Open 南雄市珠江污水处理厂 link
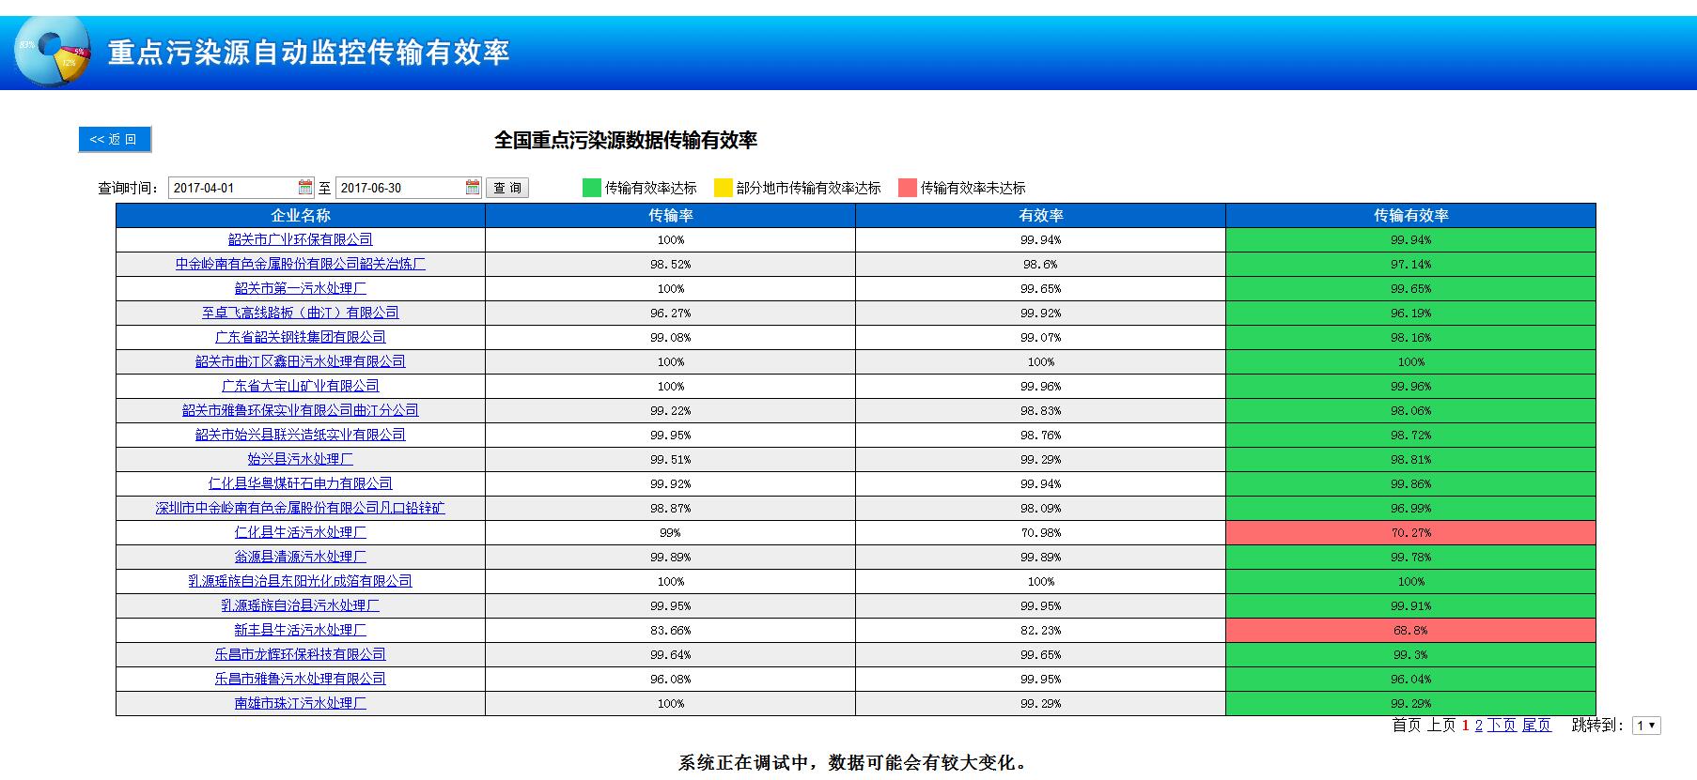This screenshot has height=780, width=1697. coord(301,703)
